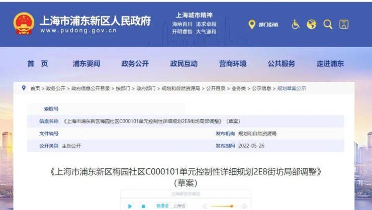Click the national emblem logo
Viewport: 372px width, 210px height.
[x=24, y=24]
